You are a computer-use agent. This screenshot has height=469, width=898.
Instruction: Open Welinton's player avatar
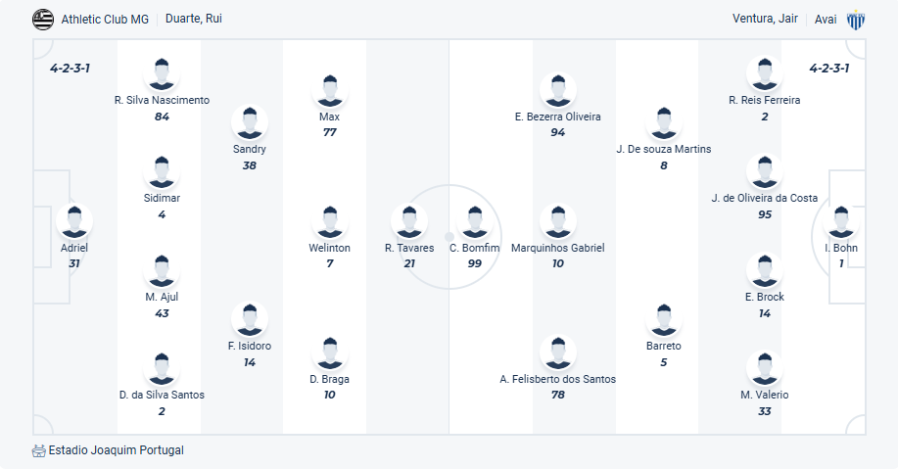tap(329, 221)
